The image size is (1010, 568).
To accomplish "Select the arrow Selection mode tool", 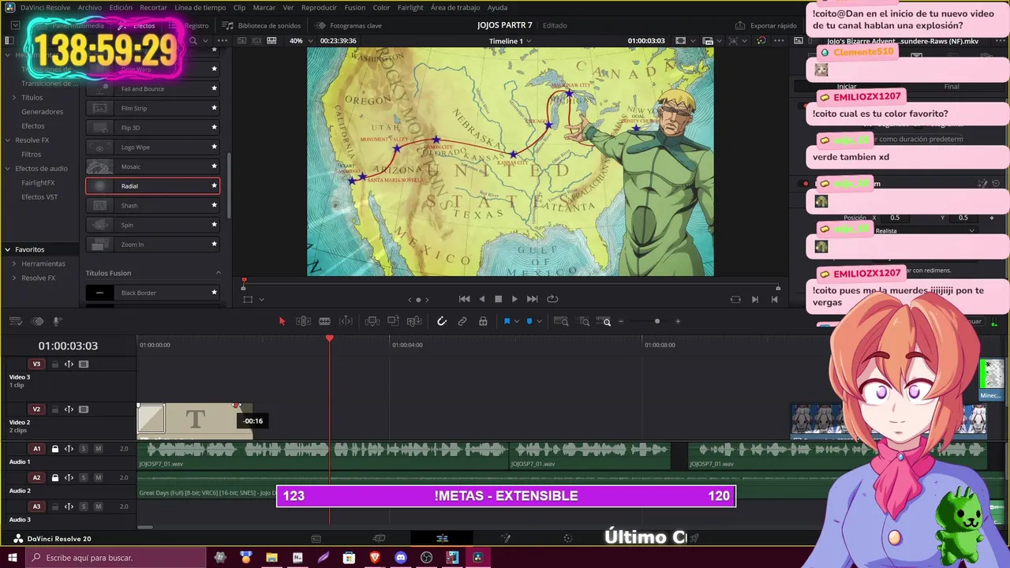I will coord(282,321).
